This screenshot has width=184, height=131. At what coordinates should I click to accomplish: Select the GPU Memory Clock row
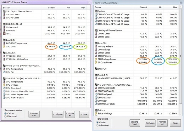(x=136, y=104)
